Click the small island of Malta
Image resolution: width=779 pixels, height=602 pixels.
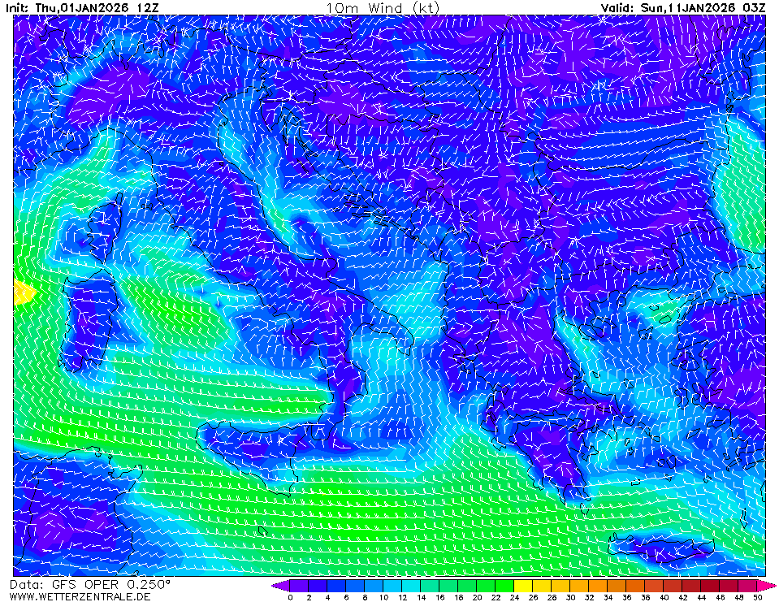(262, 531)
